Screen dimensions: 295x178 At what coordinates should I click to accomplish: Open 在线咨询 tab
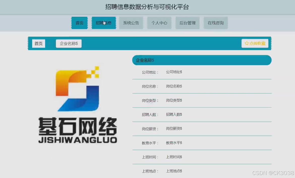coord(216,23)
